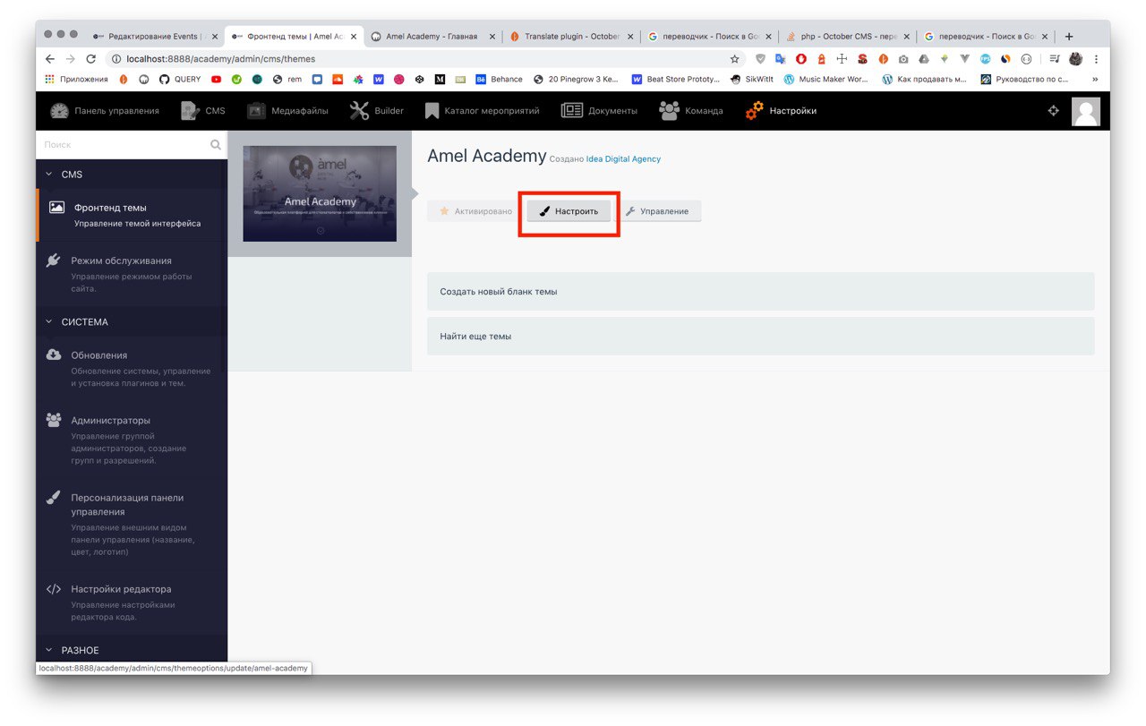Reload the current page
This screenshot has height=726, width=1146.
(x=91, y=59)
